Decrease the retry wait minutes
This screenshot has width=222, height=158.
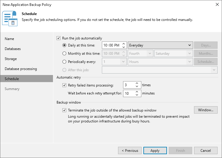(137, 95)
